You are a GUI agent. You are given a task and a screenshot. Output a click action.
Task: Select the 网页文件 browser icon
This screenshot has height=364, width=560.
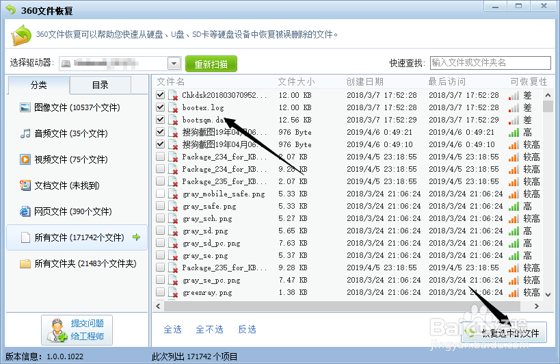point(25,211)
